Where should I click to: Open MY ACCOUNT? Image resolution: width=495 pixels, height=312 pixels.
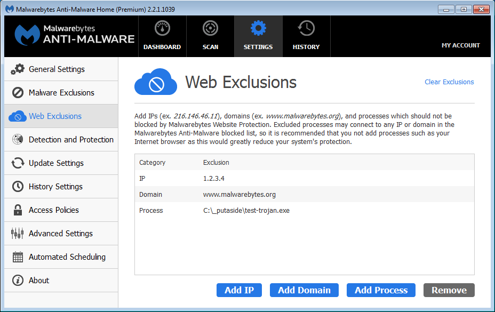click(x=460, y=45)
